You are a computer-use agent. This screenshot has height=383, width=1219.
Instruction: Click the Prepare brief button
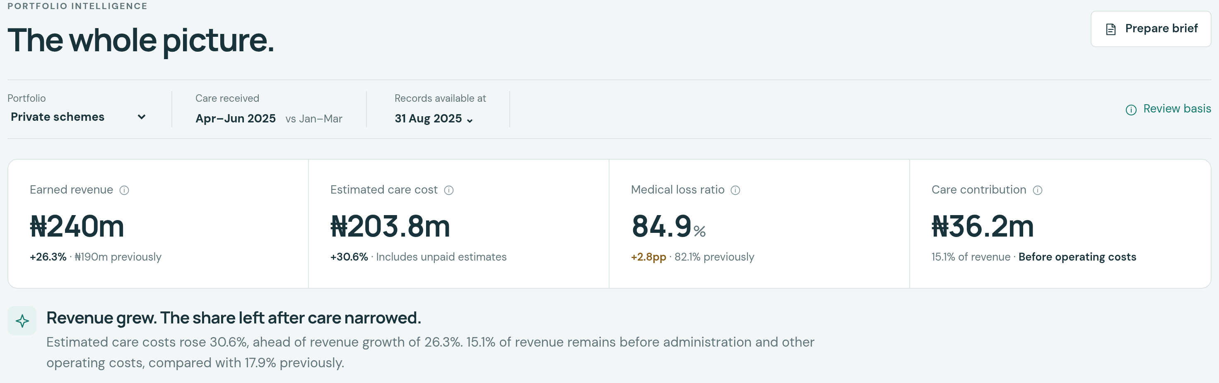[x=1150, y=29]
